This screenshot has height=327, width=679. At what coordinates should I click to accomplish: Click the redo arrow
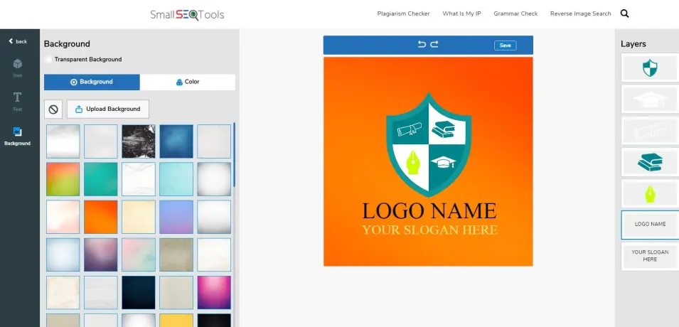(434, 45)
